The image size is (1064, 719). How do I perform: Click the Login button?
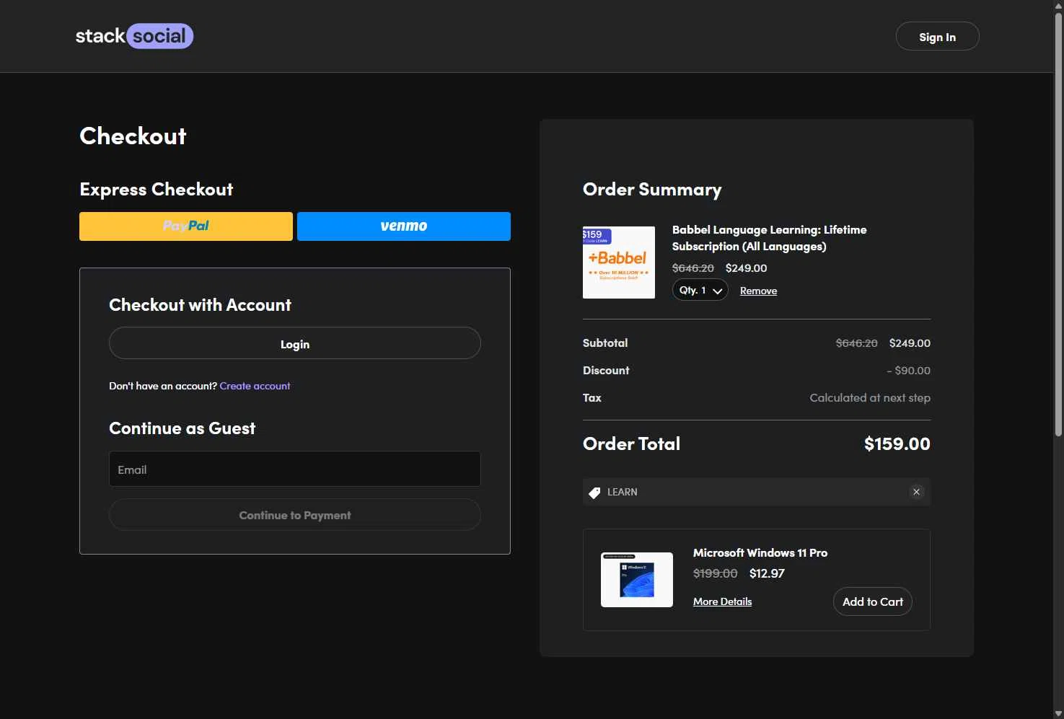click(295, 343)
